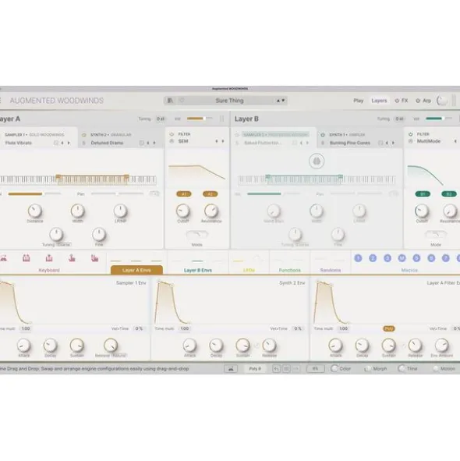The height and width of the screenshot is (461, 460).
Task: Click the undo arrow in the bottom bar
Action: [276, 369]
